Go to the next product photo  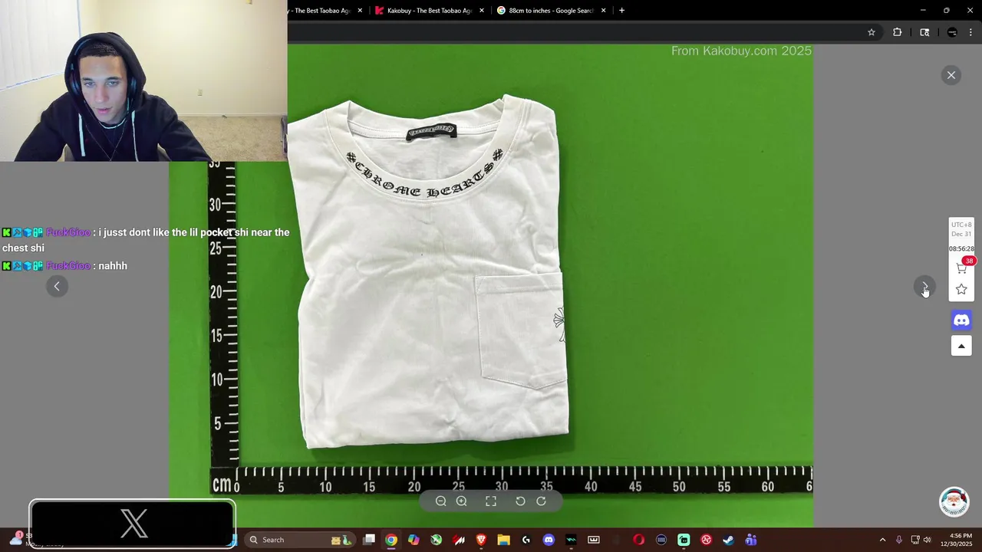pyautogui.click(x=924, y=286)
